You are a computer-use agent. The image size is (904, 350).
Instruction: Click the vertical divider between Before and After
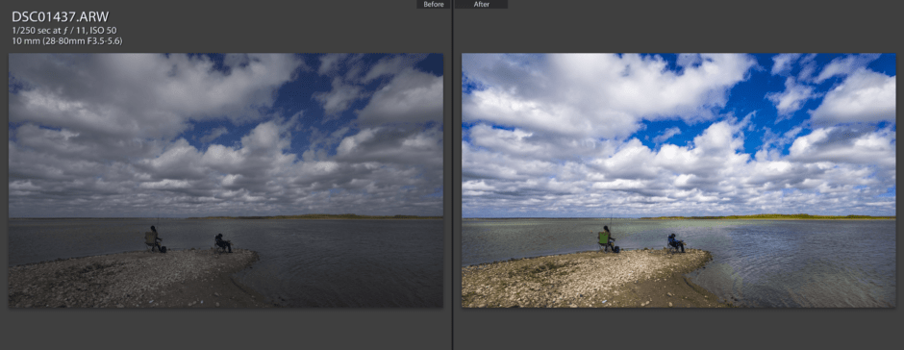point(453,175)
